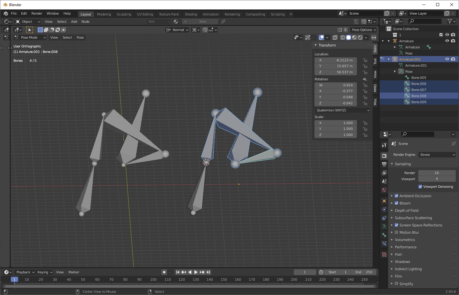The image size is (459, 295).
Task: Click the Scale X value field
Action: [x=336, y=123]
